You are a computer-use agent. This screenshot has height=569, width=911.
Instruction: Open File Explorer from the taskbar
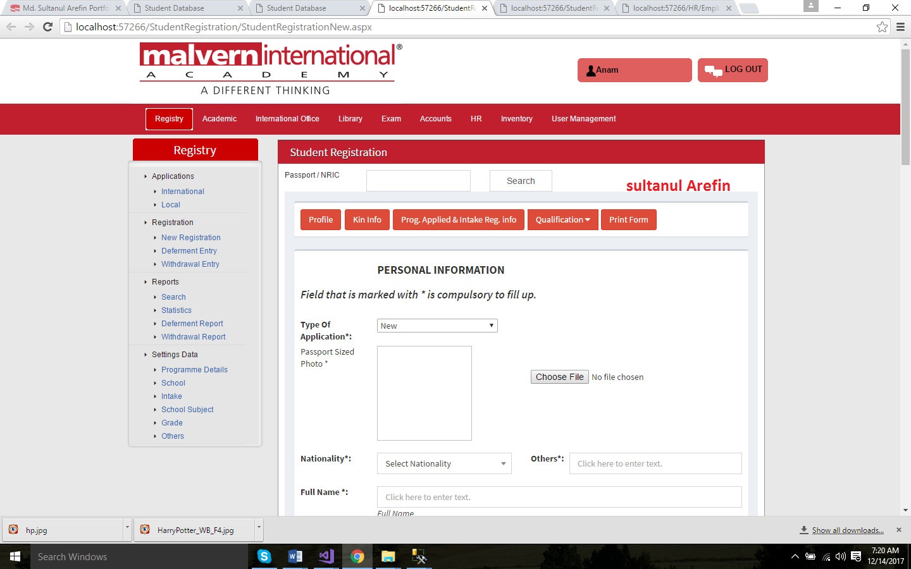coord(388,556)
